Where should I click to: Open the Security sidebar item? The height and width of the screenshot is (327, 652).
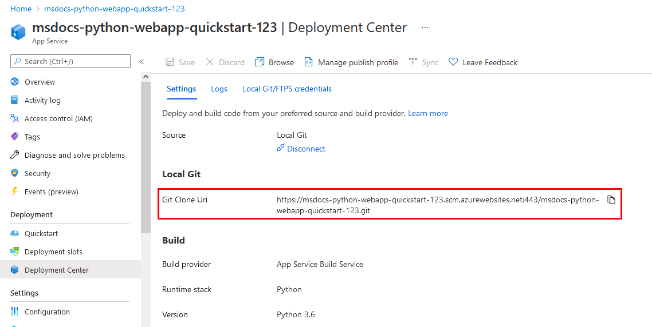coord(37,174)
